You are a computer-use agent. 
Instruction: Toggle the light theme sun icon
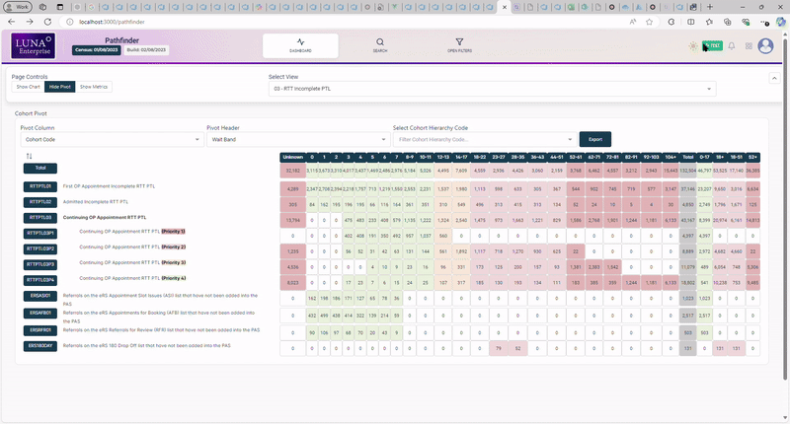tap(691, 45)
